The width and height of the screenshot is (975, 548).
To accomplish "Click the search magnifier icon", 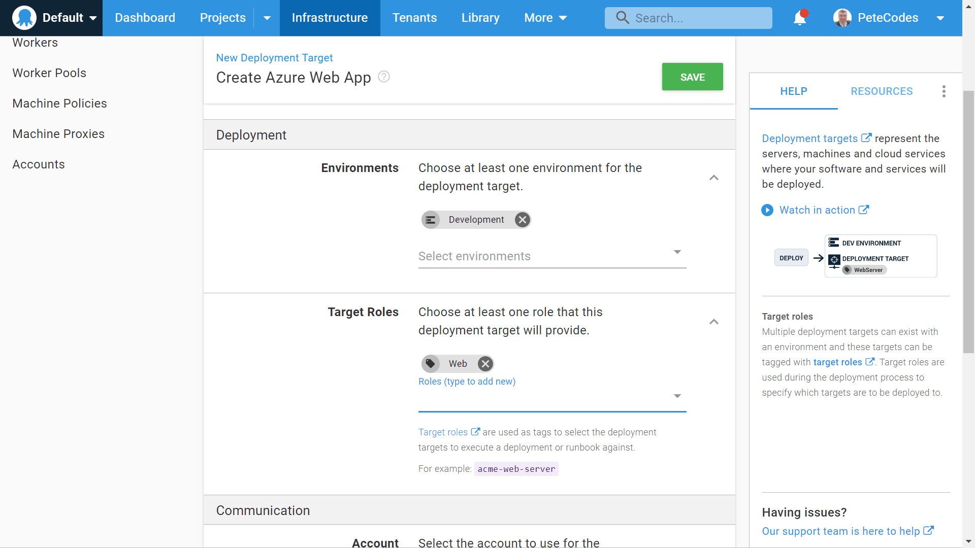I will (622, 18).
